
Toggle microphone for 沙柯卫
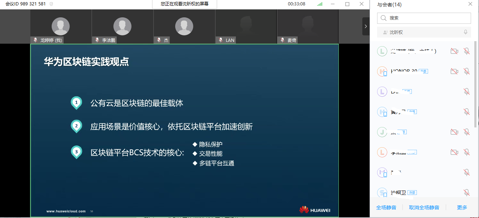click(467, 193)
